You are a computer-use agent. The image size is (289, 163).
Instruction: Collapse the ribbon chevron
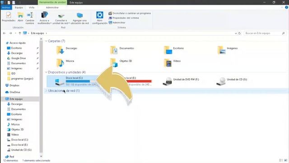coord(282,7)
